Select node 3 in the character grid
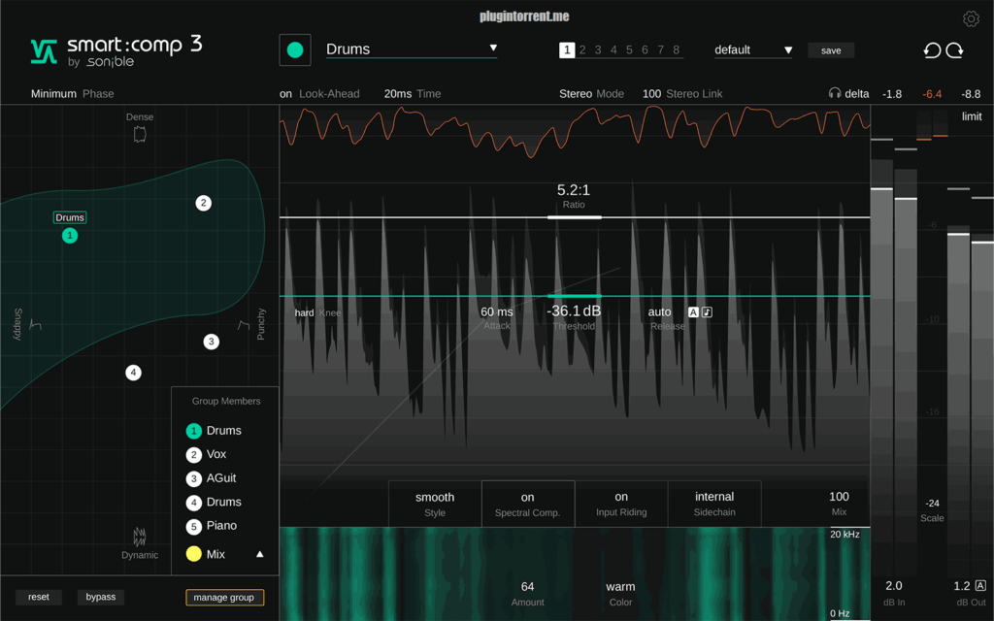 coord(211,342)
